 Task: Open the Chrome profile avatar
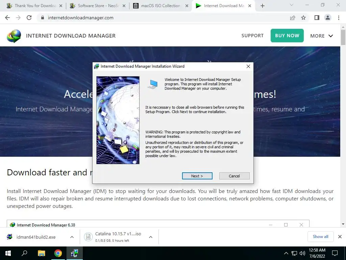coord(328,18)
